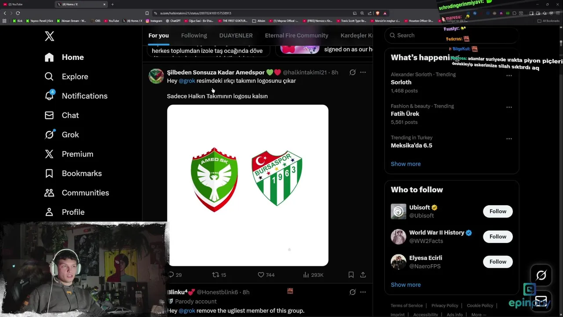
Task: Open the floating Messages envelope button
Action: coord(541,302)
